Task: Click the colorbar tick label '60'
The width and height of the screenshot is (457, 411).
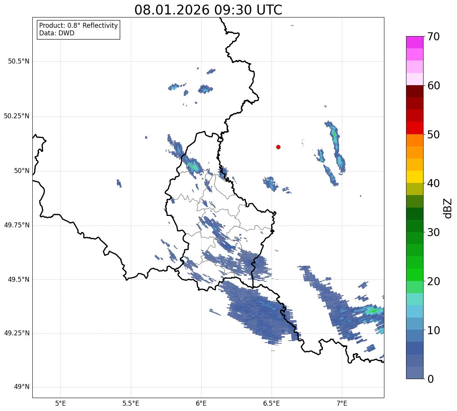Action: (x=433, y=86)
